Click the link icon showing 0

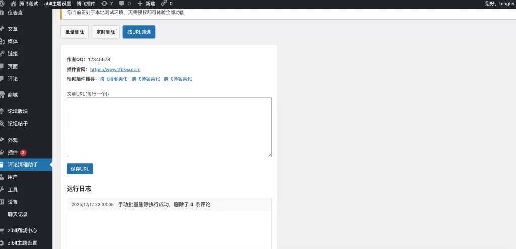click(x=164, y=4)
